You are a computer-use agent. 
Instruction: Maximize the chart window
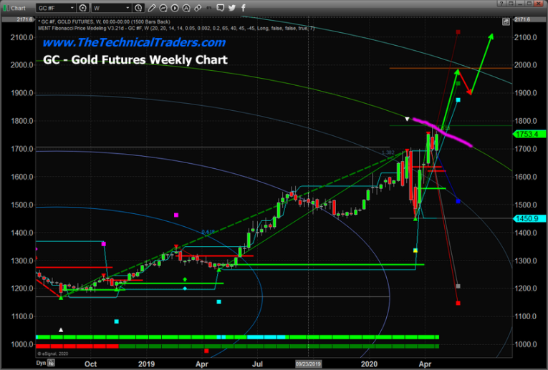(x=529, y=4)
